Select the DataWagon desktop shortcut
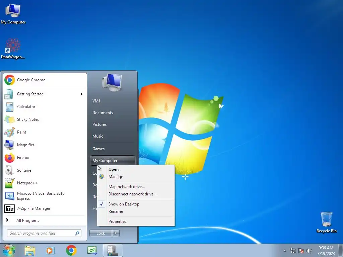 click(x=13, y=49)
